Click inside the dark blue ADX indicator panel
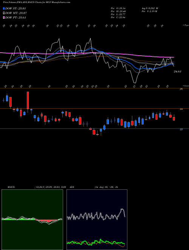 pos(97,220)
